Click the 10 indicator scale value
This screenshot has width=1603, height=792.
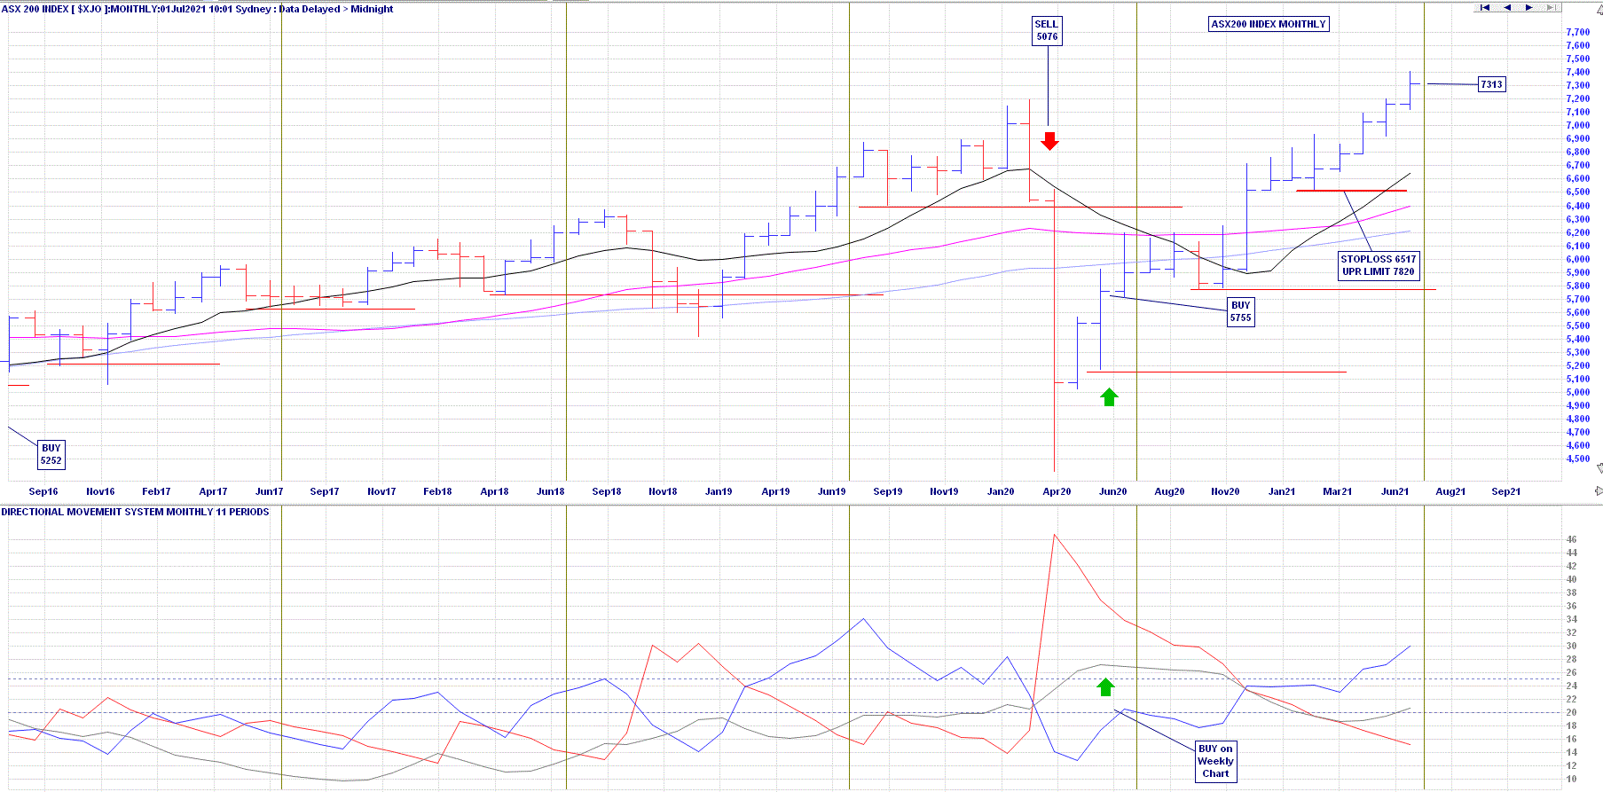(1572, 780)
